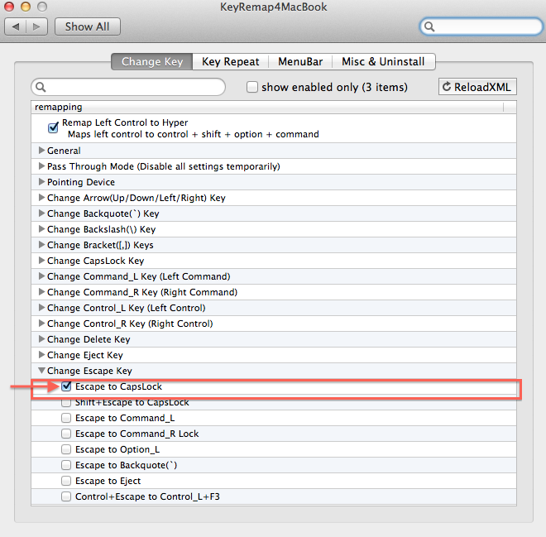
Task: Click the back navigation arrow button
Action: pyautogui.click(x=17, y=26)
